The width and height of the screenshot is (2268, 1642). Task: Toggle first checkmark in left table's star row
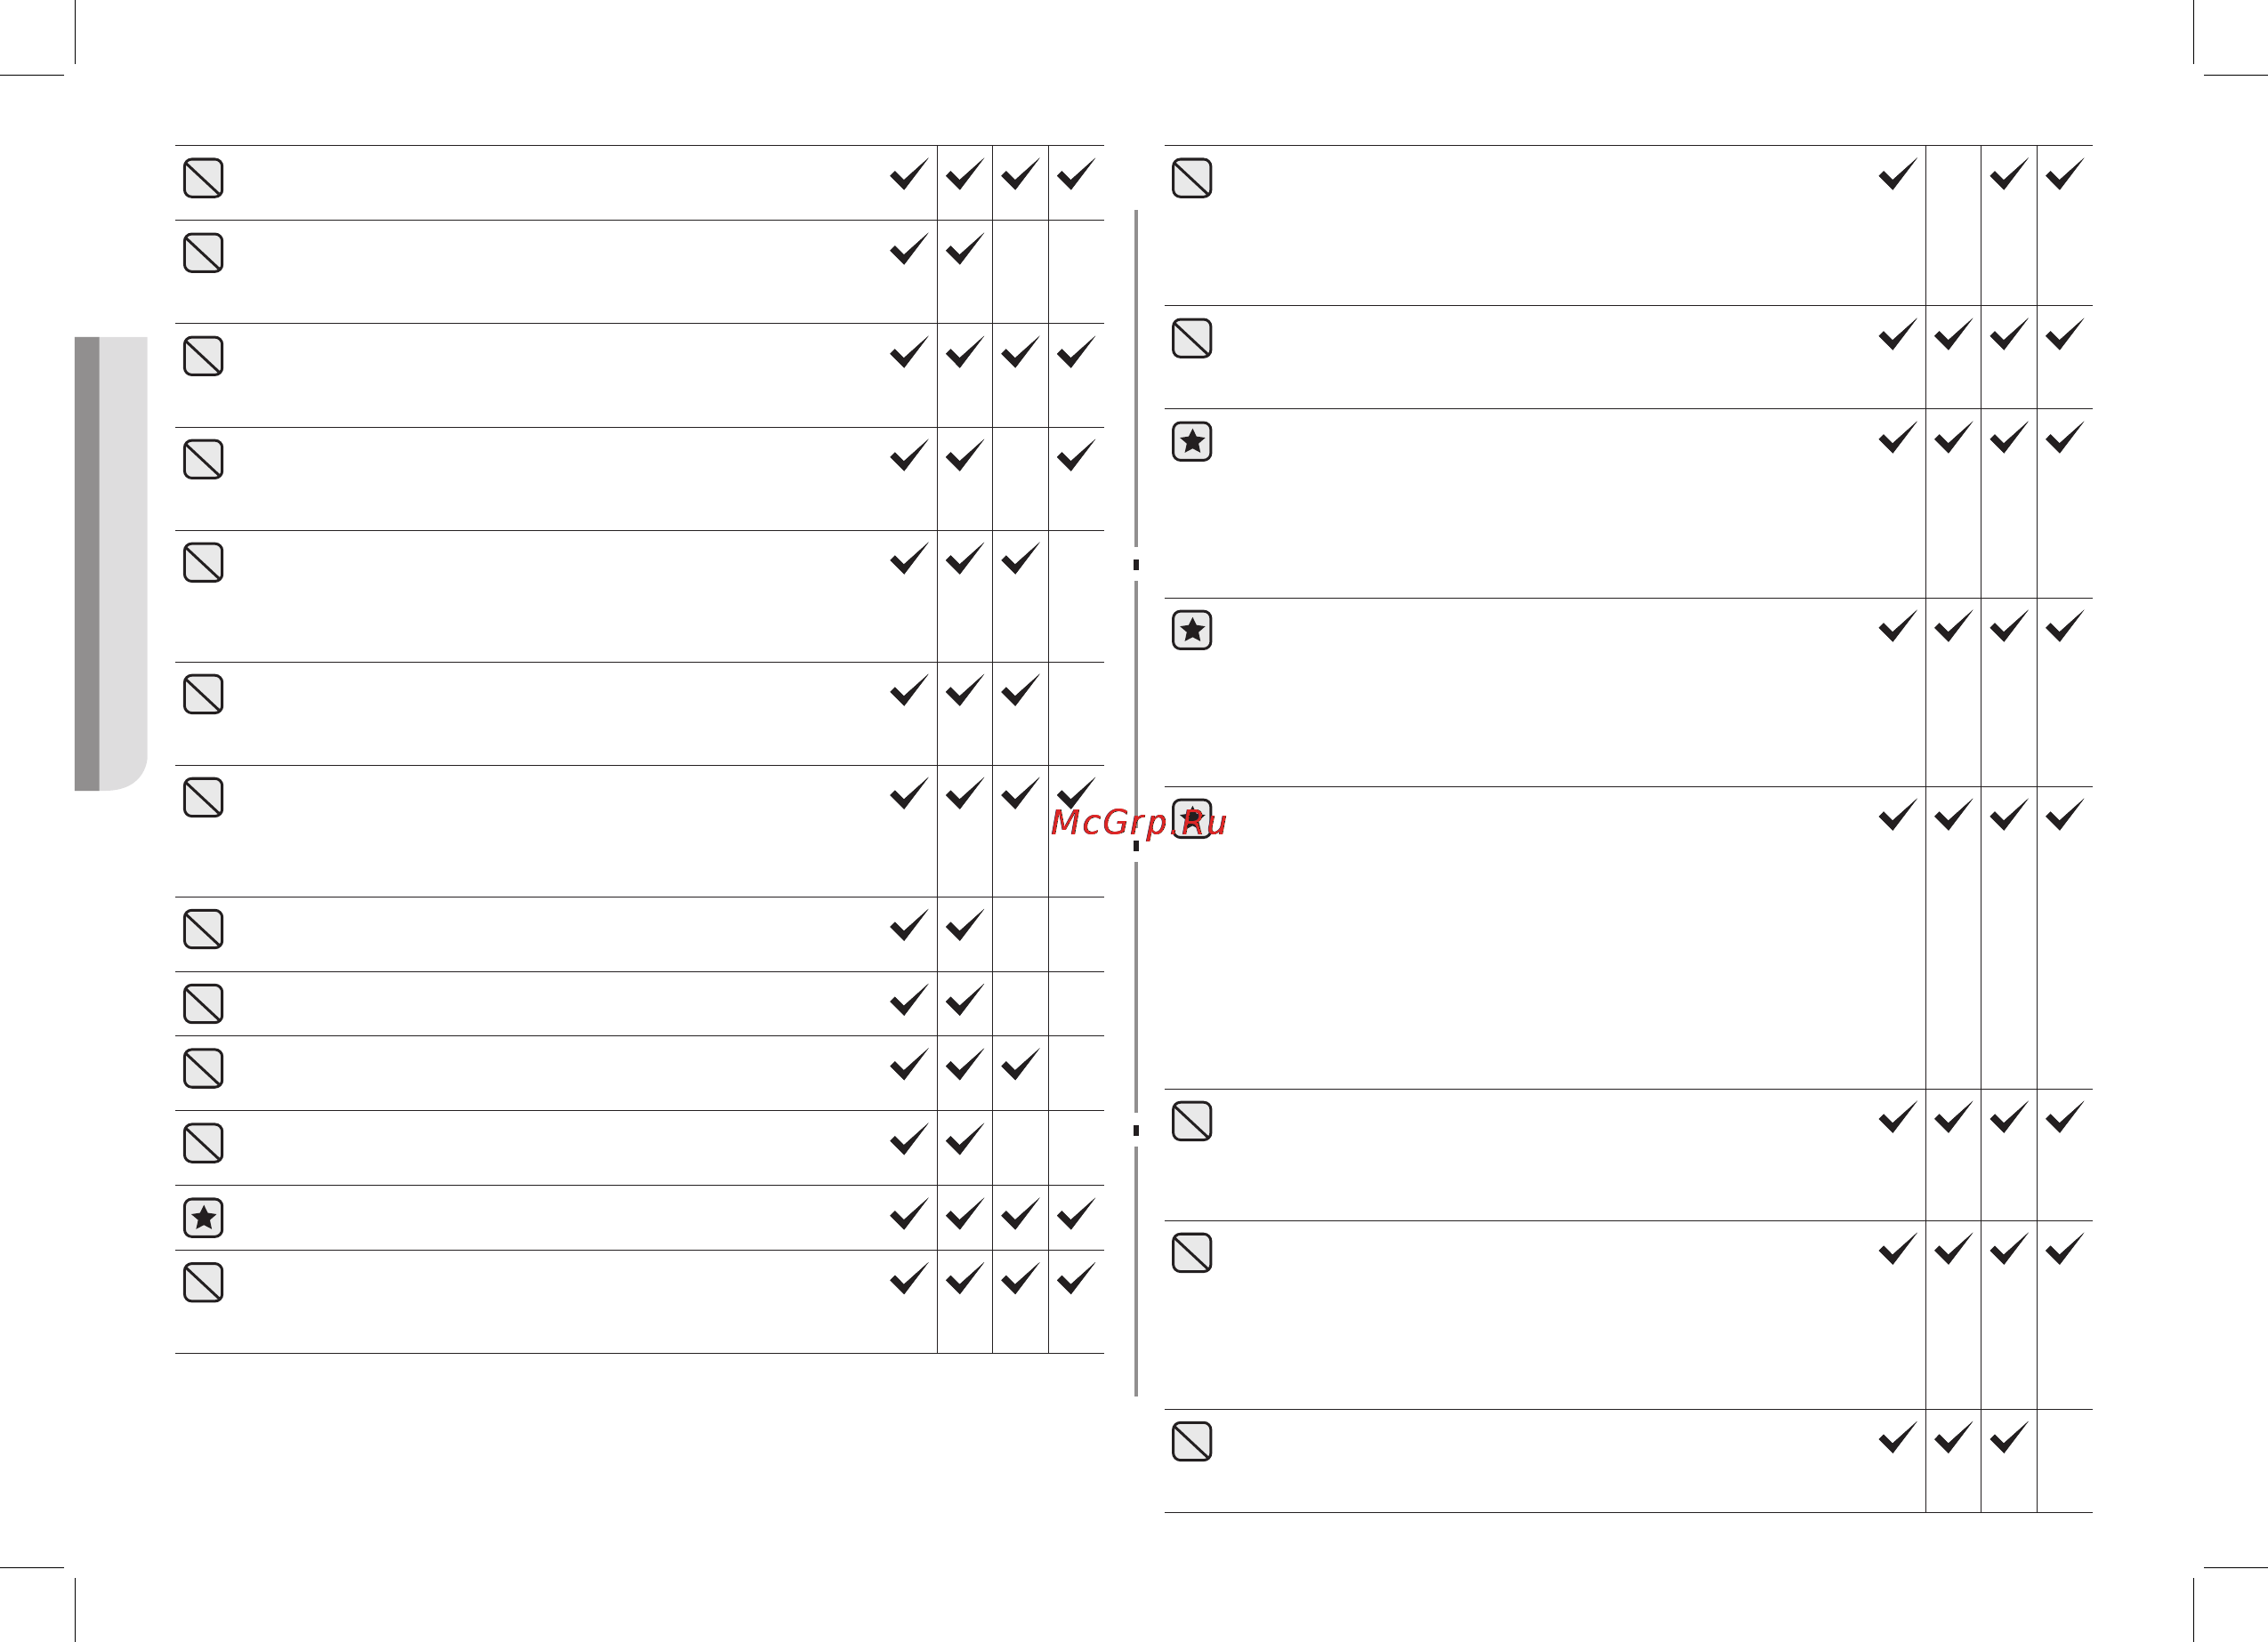[x=909, y=1214]
